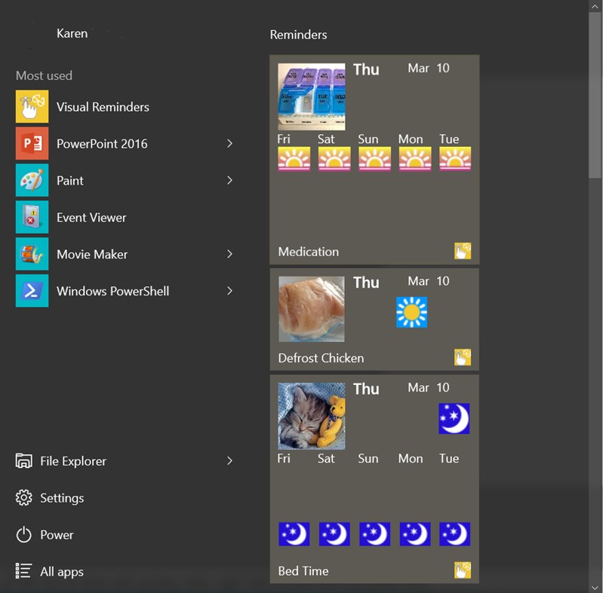This screenshot has height=593, width=603.
Task: Launch Movie Maker from its icon
Action: pos(32,254)
